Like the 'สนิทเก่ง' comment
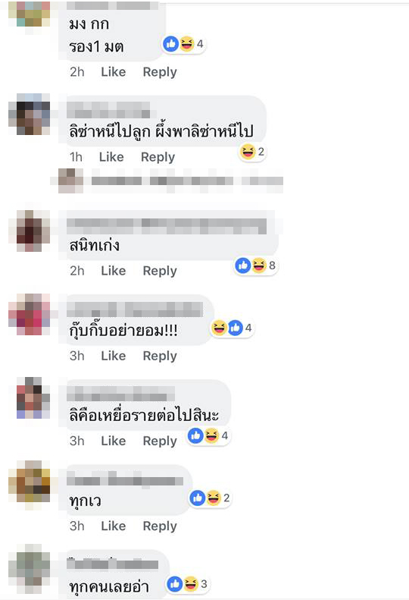Screen dimensions: 409x600 [113, 271]
